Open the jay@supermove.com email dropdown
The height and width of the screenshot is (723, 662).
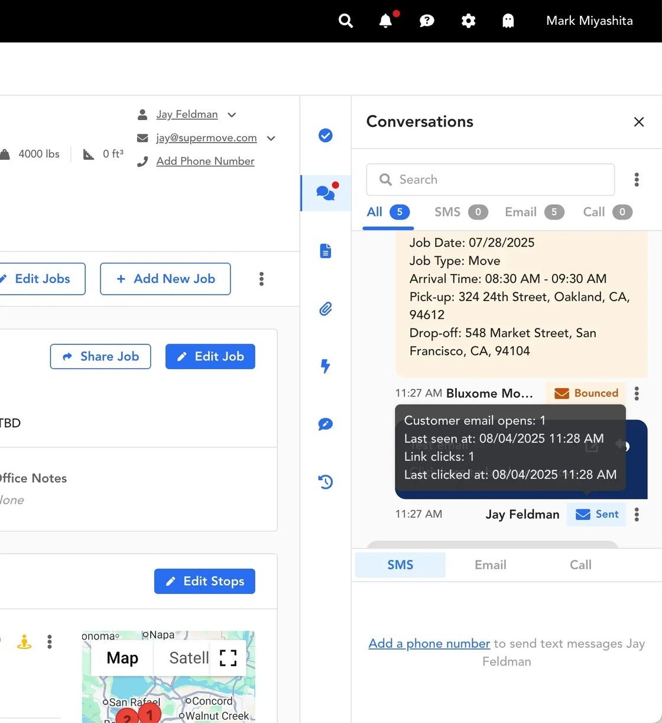point(271,138)
